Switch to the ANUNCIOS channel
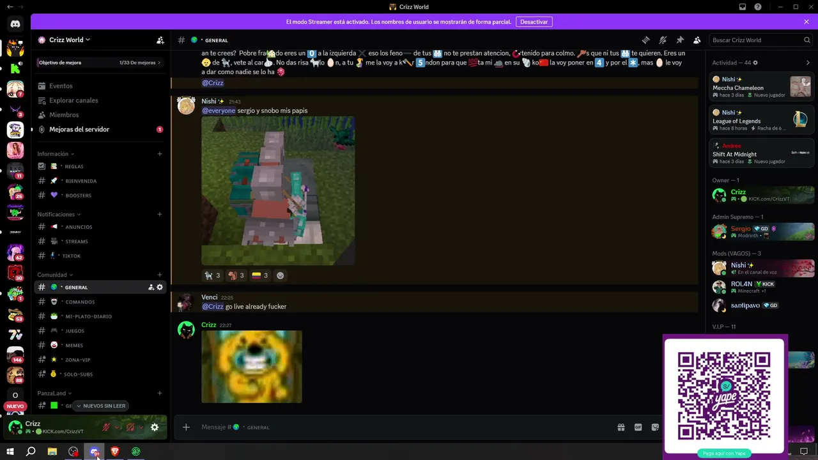This screenshot has height=460, width=818. [100, 227]
